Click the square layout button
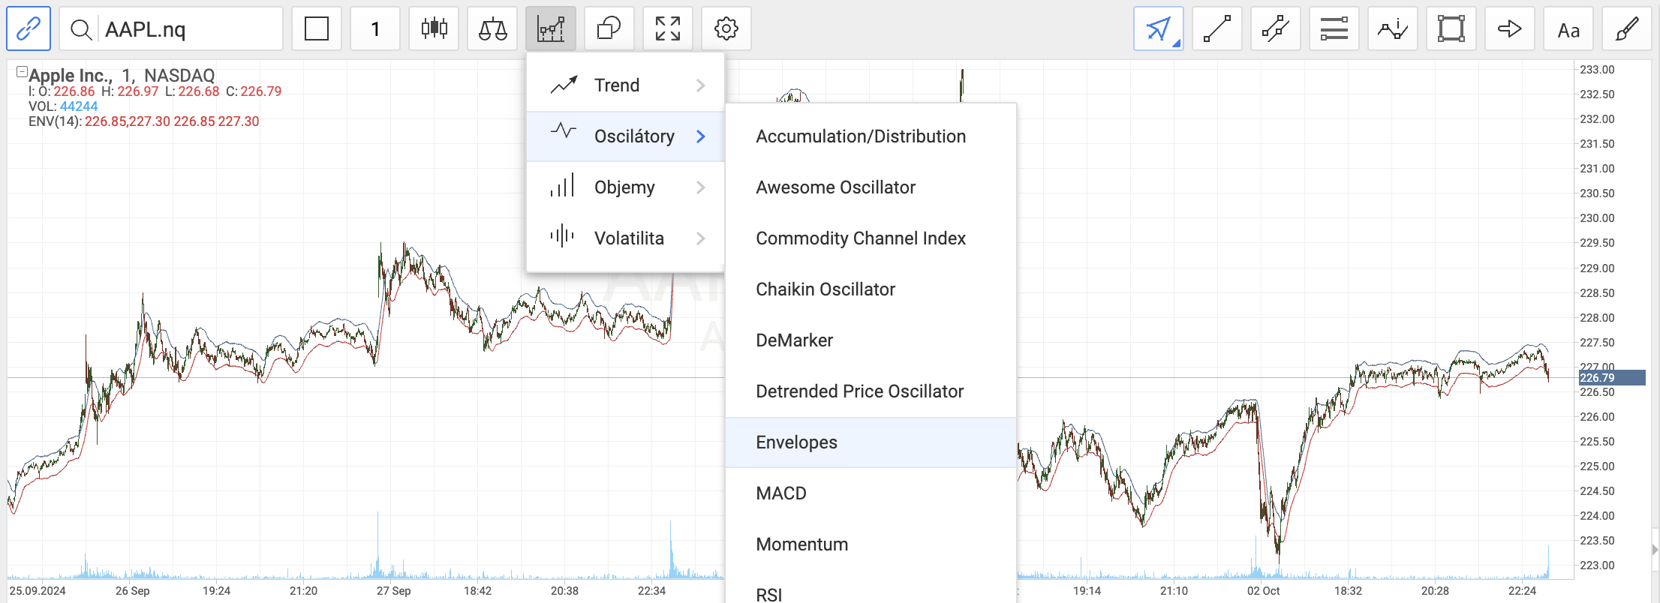This screenshot has width=1660, height=603. [317, 29]
